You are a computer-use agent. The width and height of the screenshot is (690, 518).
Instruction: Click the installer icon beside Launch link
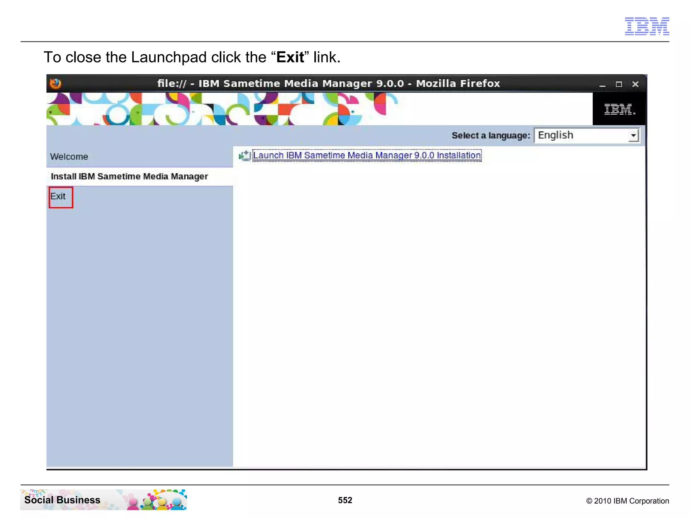[245, 155]
